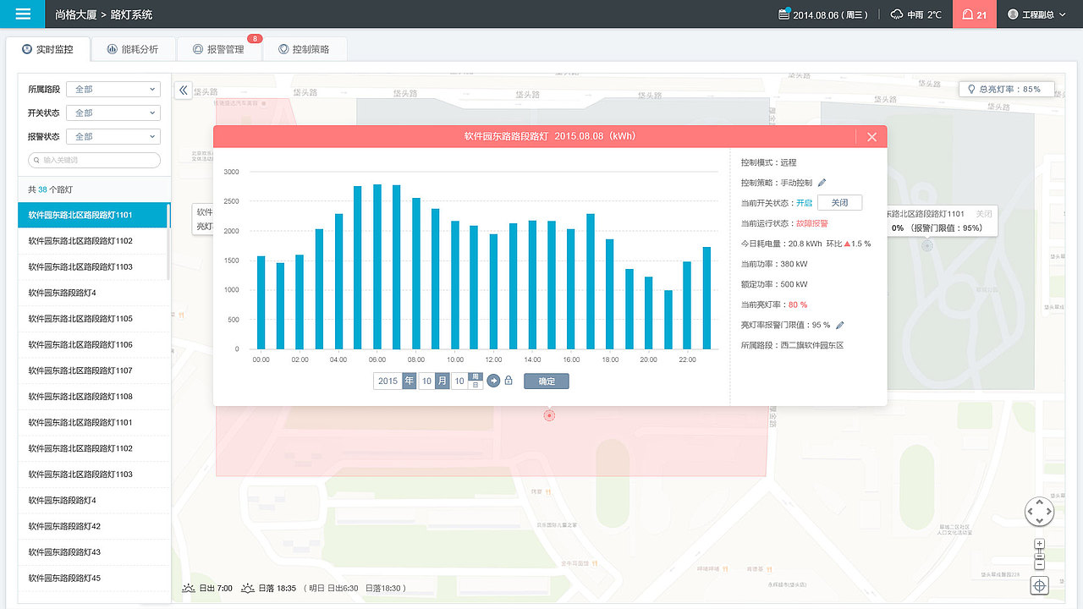Image resolution: width=1083 pixels, height=609 pixels.
Task: Pan the map right
Action: [1049, 512]
